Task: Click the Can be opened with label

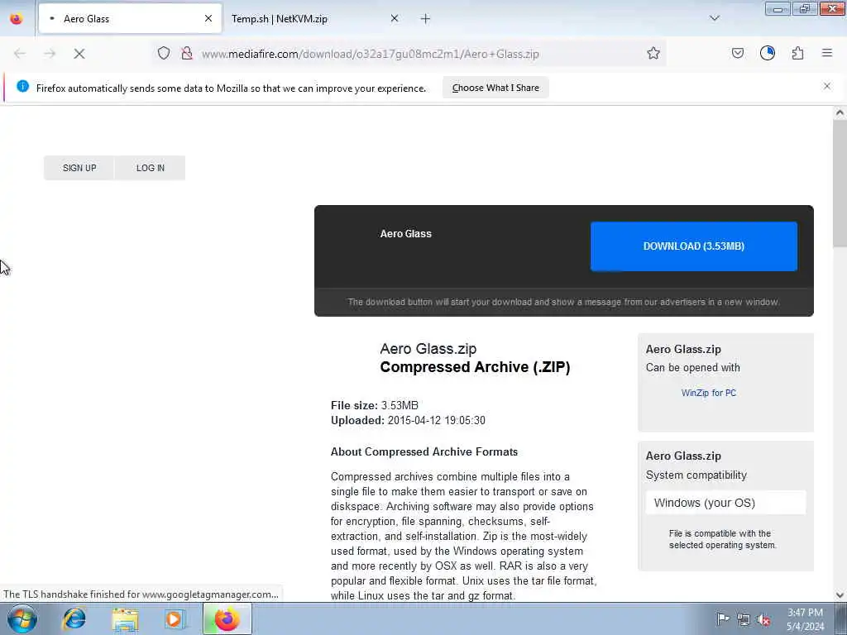Action: click(692, 368)
